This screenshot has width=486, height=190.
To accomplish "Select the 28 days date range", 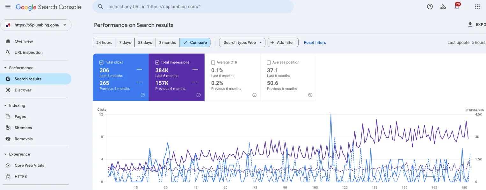I will (145, 42).
